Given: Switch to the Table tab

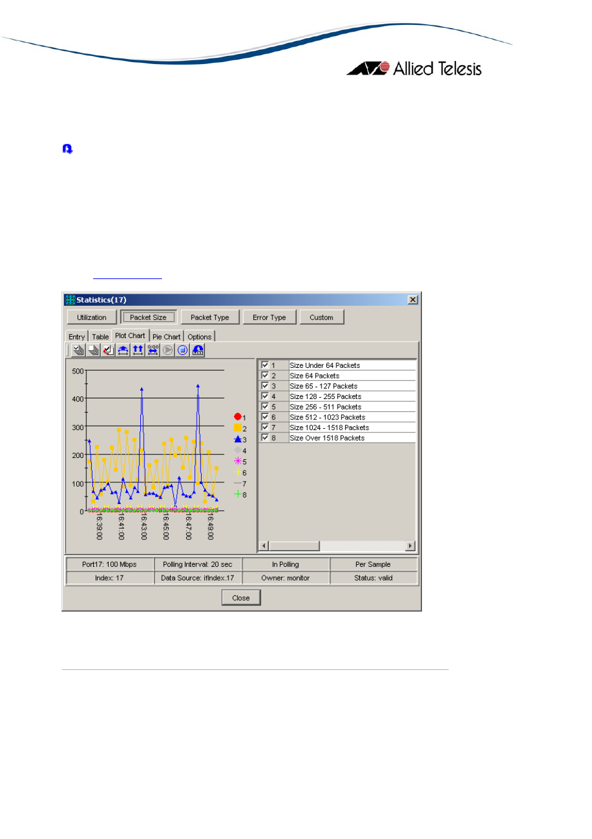Looking at the screenshot, I should click(101, 337).
